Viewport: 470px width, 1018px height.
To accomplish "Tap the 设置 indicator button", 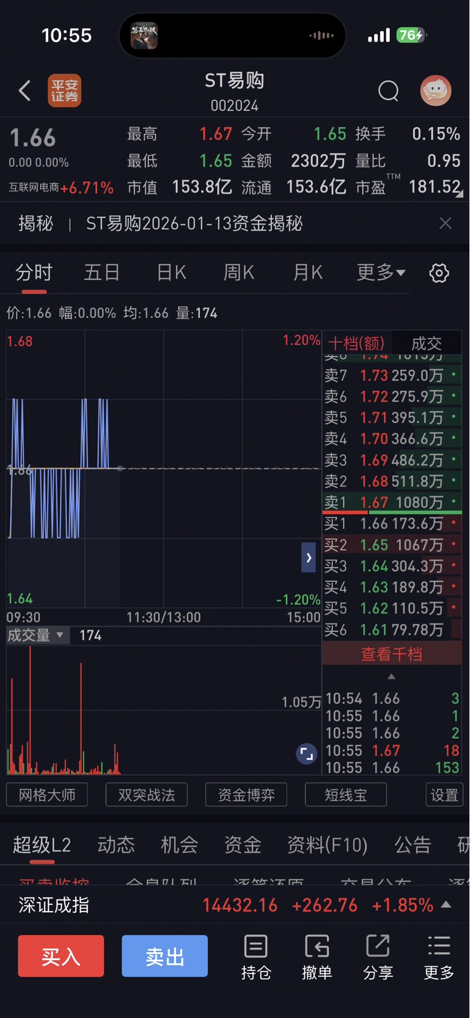I will coord(444,795).
